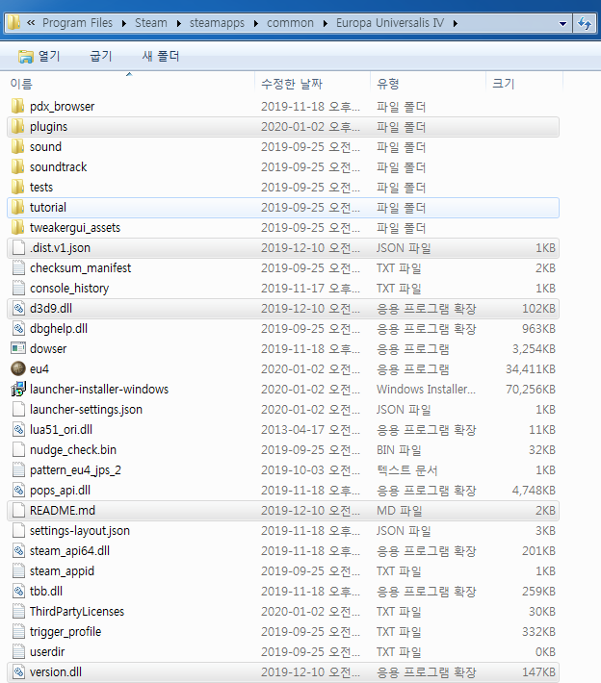
Task: Expand the arrow after Program Files
Action: tap(124, 23)
